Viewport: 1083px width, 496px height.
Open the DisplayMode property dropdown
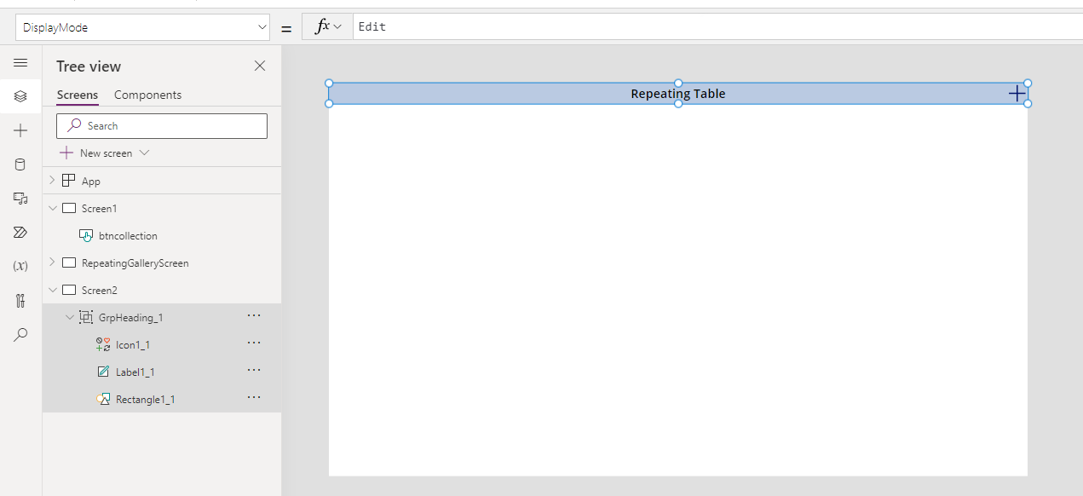(x=263, y=26)
